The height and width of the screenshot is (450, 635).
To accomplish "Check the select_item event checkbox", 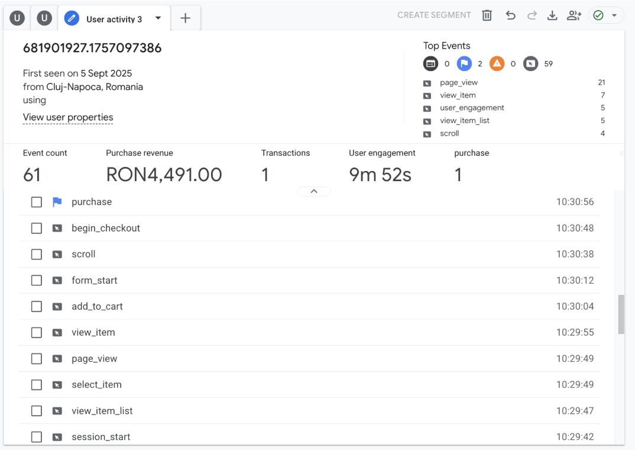I will (x=37, y=385).
